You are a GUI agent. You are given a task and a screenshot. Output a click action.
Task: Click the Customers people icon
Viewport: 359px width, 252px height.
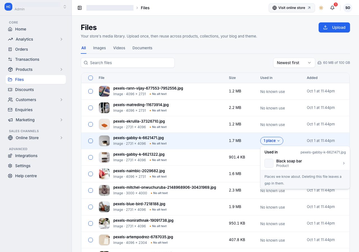10,100
